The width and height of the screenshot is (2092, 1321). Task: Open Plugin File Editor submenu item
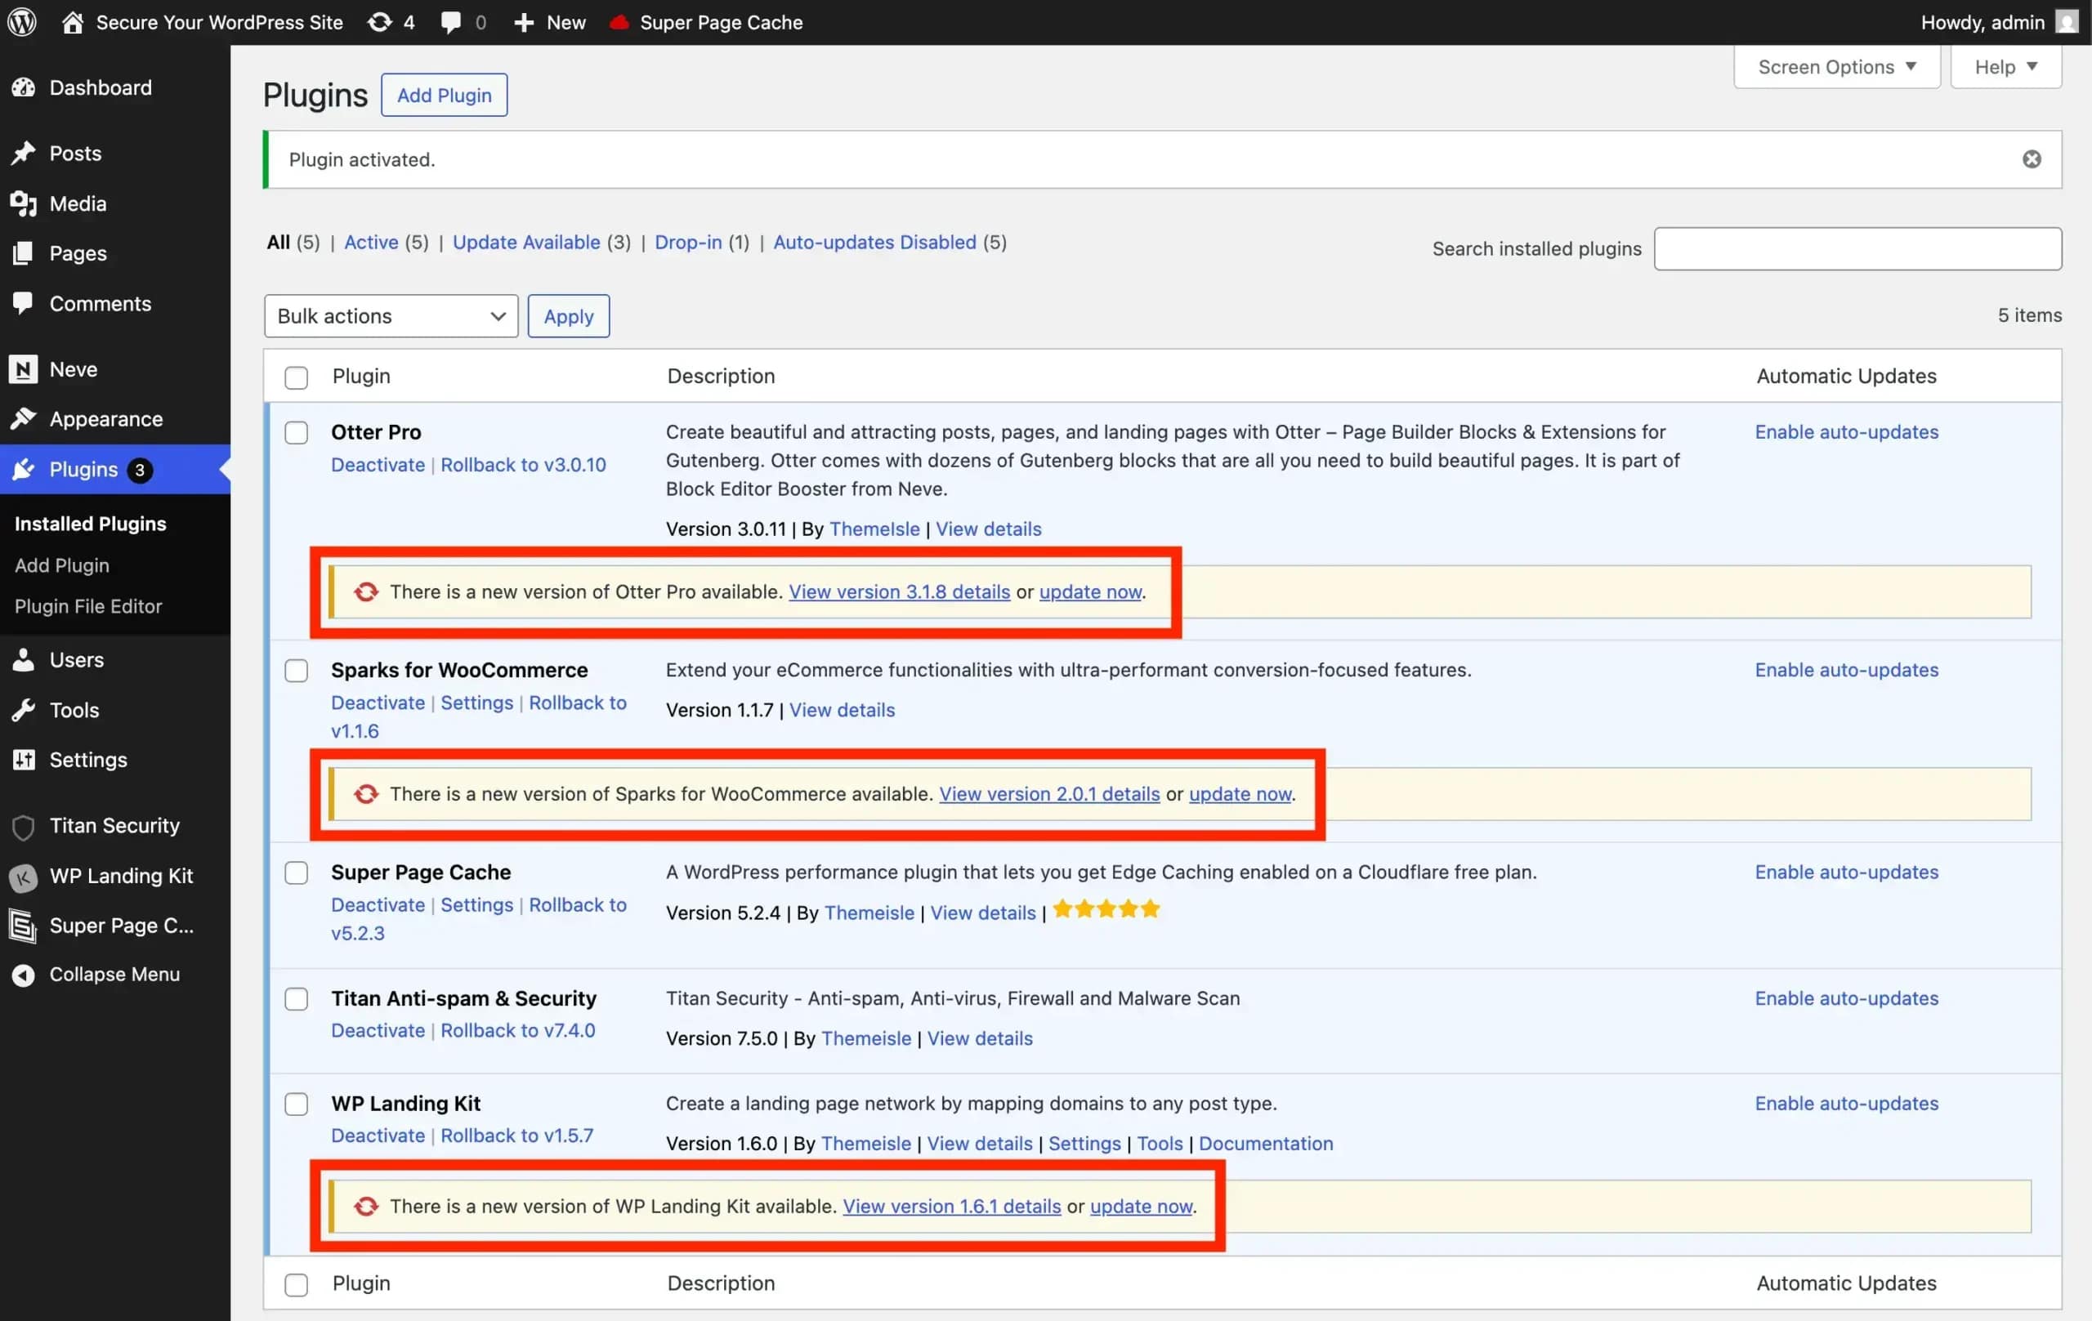coord(88,606)
